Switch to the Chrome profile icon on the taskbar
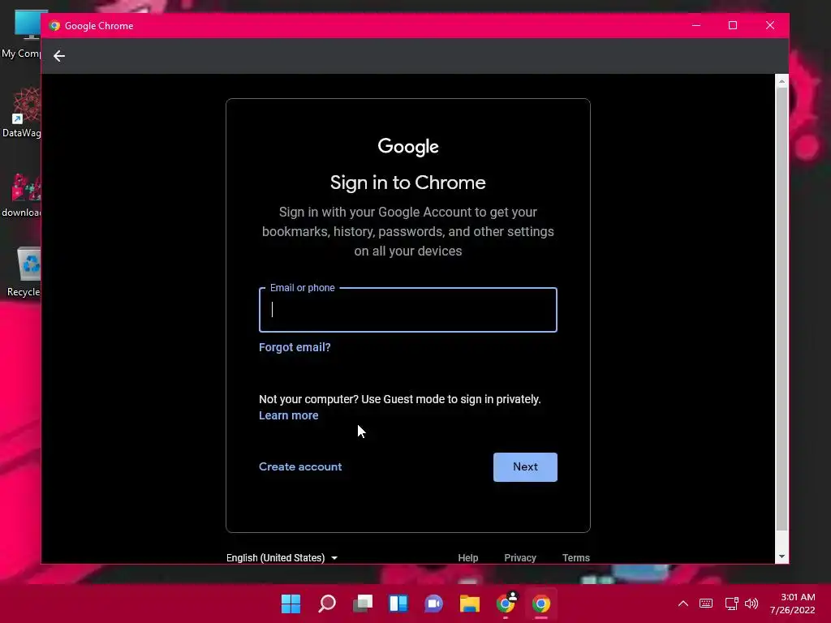 [506, 603]
